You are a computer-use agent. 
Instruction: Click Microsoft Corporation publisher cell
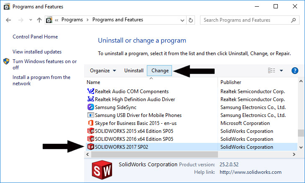245,123
